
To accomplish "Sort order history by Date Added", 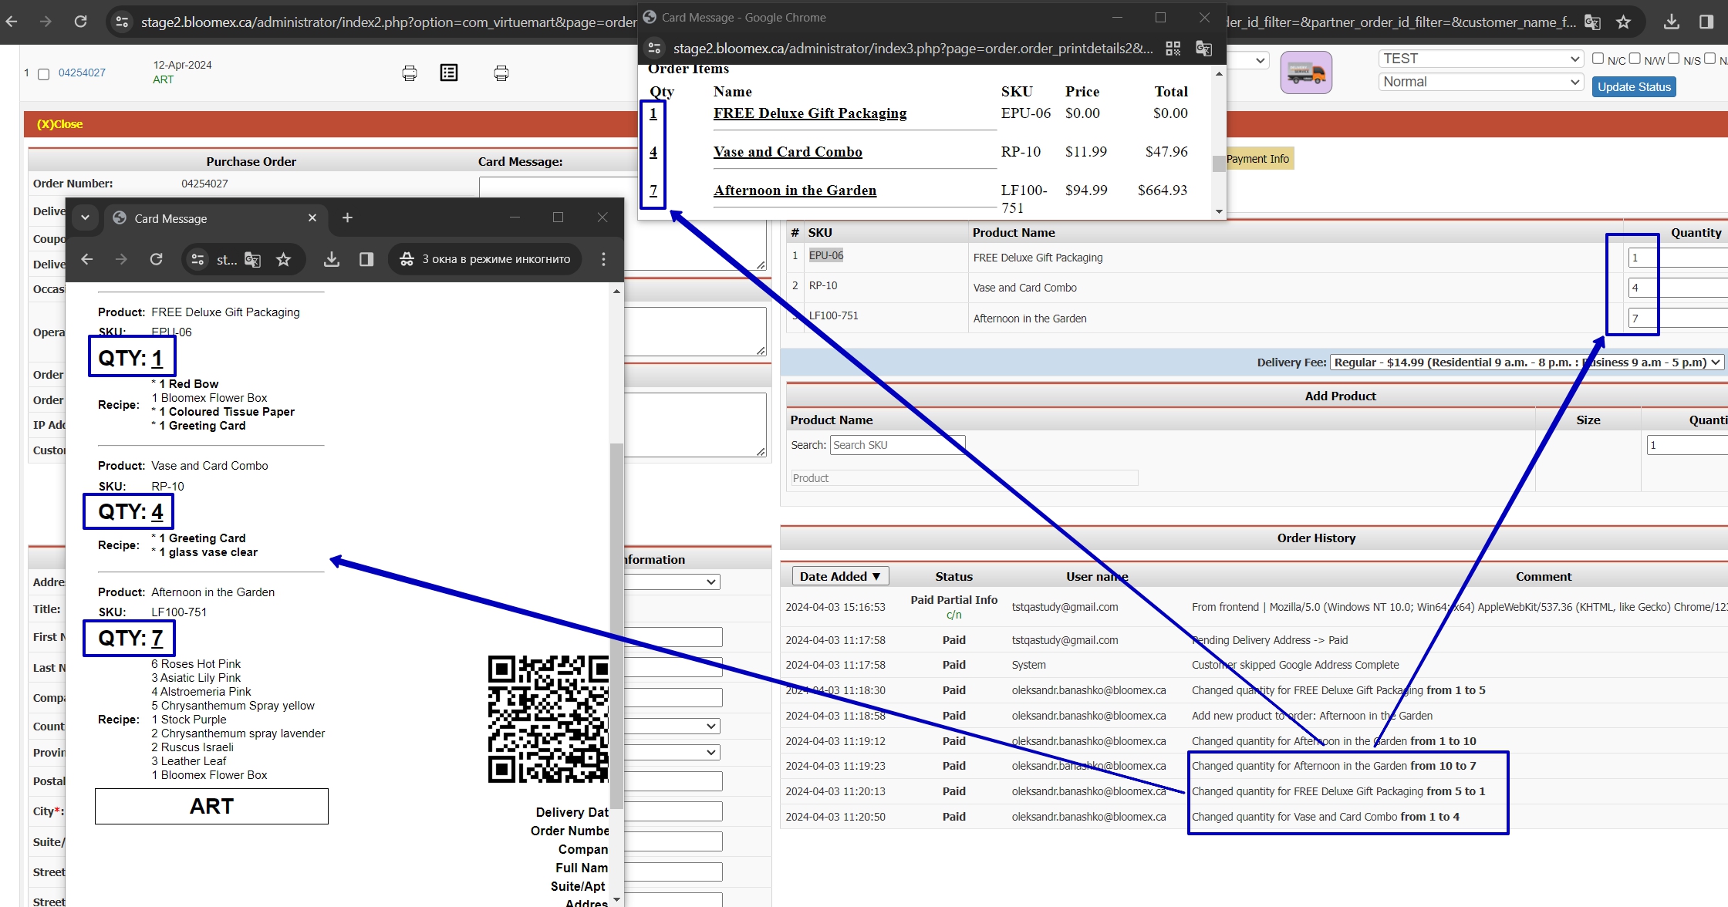I will click(x=840, y=576).
